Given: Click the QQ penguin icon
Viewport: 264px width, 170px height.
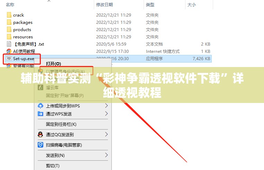Looking at the screenshot, I should (x=40, y=134).
